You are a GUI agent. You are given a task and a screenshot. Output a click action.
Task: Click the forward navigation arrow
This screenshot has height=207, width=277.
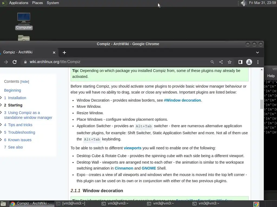pyautogui.click(x=6, y=62)
